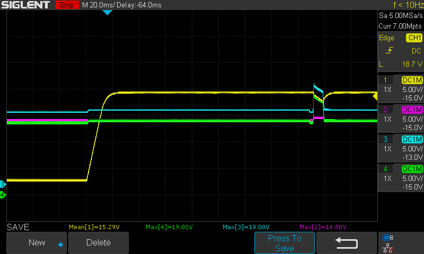The height and width of the screenshot is (254, 424).
Task: Click the Delay:-64.0ms readout
Action: coord(139,5)
